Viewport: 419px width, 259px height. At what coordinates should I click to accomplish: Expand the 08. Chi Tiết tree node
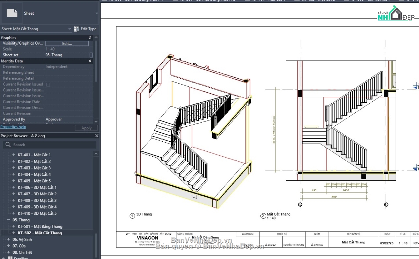(8, 252)
